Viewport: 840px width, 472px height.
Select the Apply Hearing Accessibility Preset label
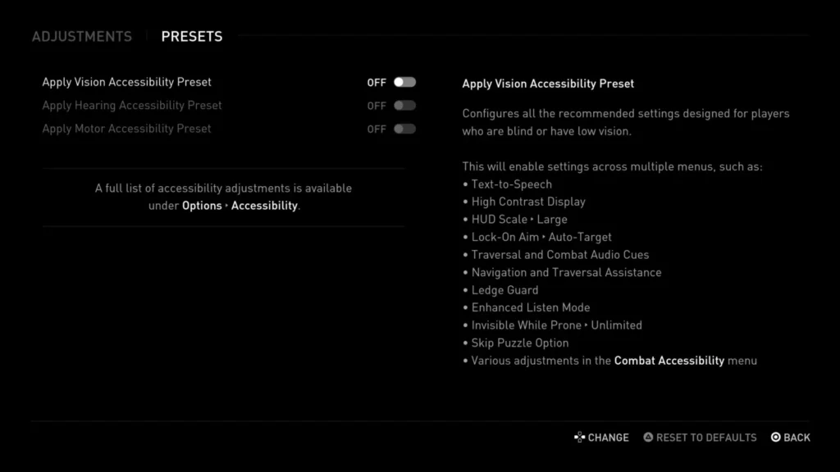click(132, 106)
